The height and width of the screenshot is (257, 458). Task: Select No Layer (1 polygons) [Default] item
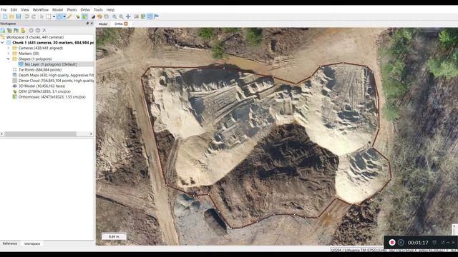(51, 64)
